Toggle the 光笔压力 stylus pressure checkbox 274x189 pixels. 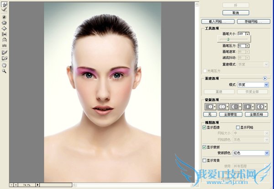pos(205,71)
